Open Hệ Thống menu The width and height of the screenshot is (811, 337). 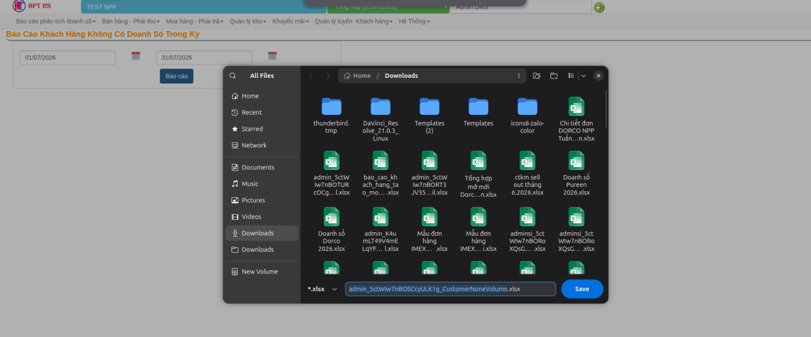(414, 21)
